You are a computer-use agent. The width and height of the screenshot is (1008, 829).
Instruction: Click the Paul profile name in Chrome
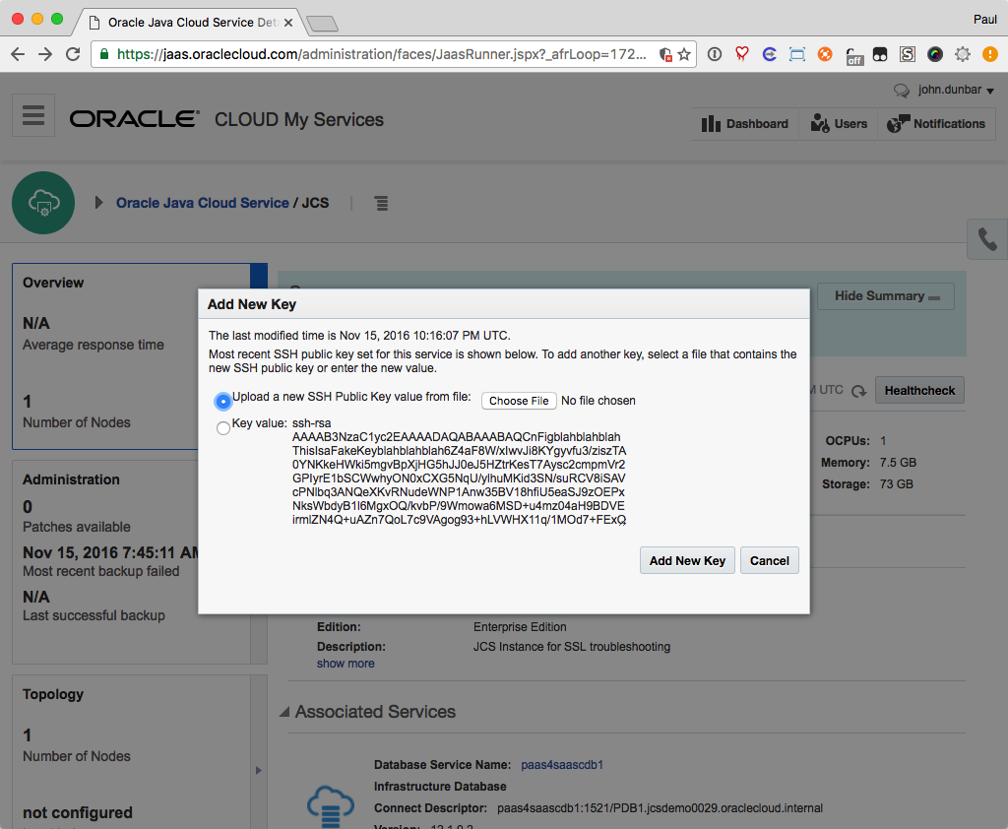[x=984, y=20]
